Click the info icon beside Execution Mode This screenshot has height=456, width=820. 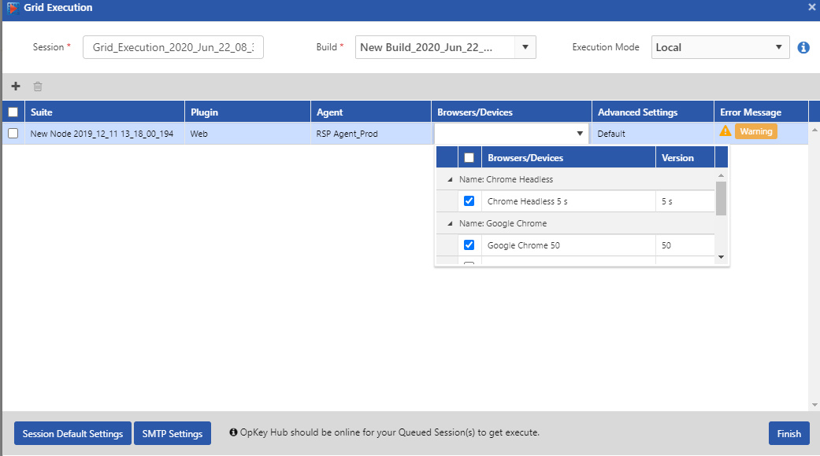pyautogui.click(x=803, y=47)
